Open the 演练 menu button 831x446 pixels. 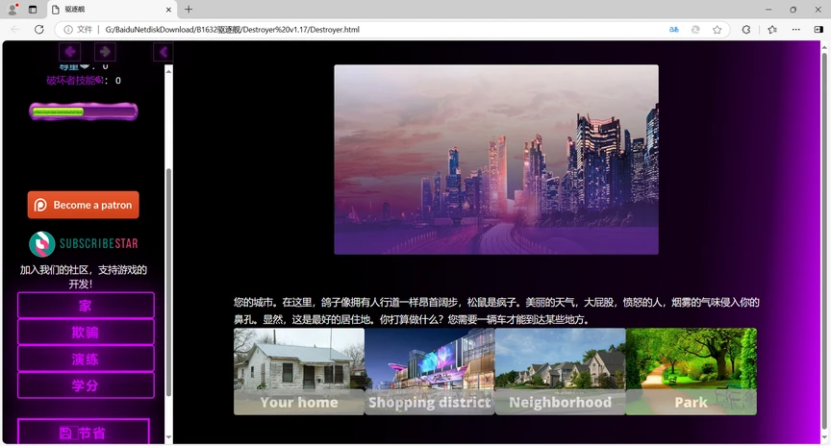[x=86, y=359]
